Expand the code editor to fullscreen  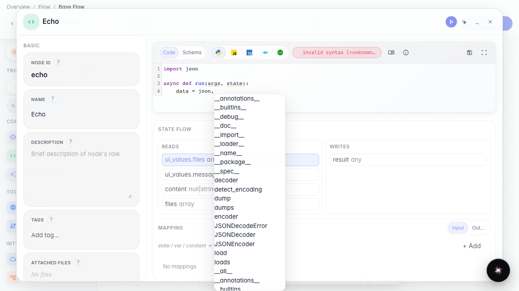pos(484,53)
